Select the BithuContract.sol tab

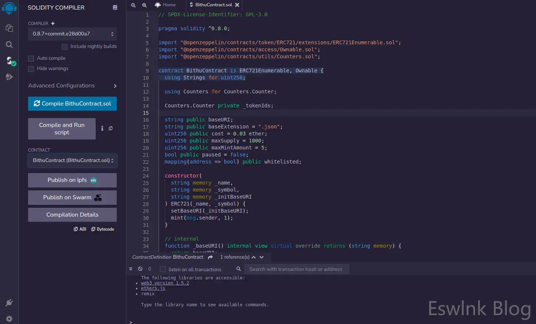point(213,5)
